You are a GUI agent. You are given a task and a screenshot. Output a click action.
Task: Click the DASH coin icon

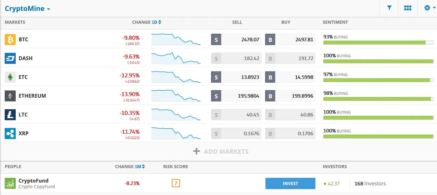[10, 58]
